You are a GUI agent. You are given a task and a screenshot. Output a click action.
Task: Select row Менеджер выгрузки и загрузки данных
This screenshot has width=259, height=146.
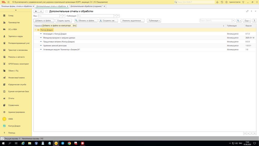(x=145, y=38)
